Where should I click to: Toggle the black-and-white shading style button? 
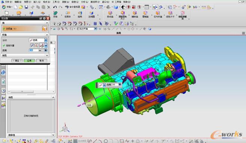(123, 7)
